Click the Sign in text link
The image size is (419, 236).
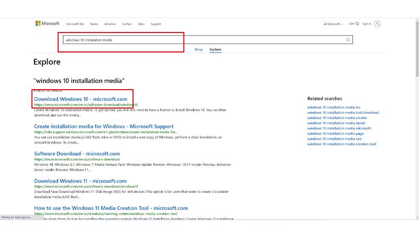(x=367, y=24)
